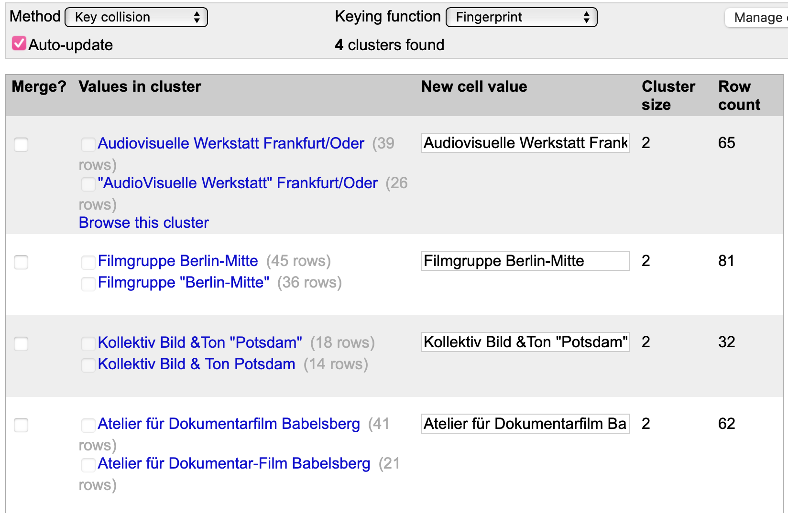Select Filmgruppe "Berlin-Mitte" quoted value link

(184, 282)
